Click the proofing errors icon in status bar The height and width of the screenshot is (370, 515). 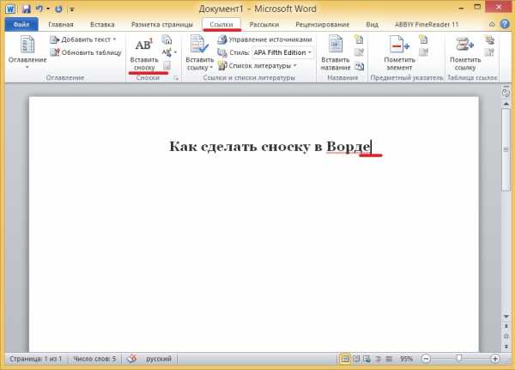coord(131,359)
